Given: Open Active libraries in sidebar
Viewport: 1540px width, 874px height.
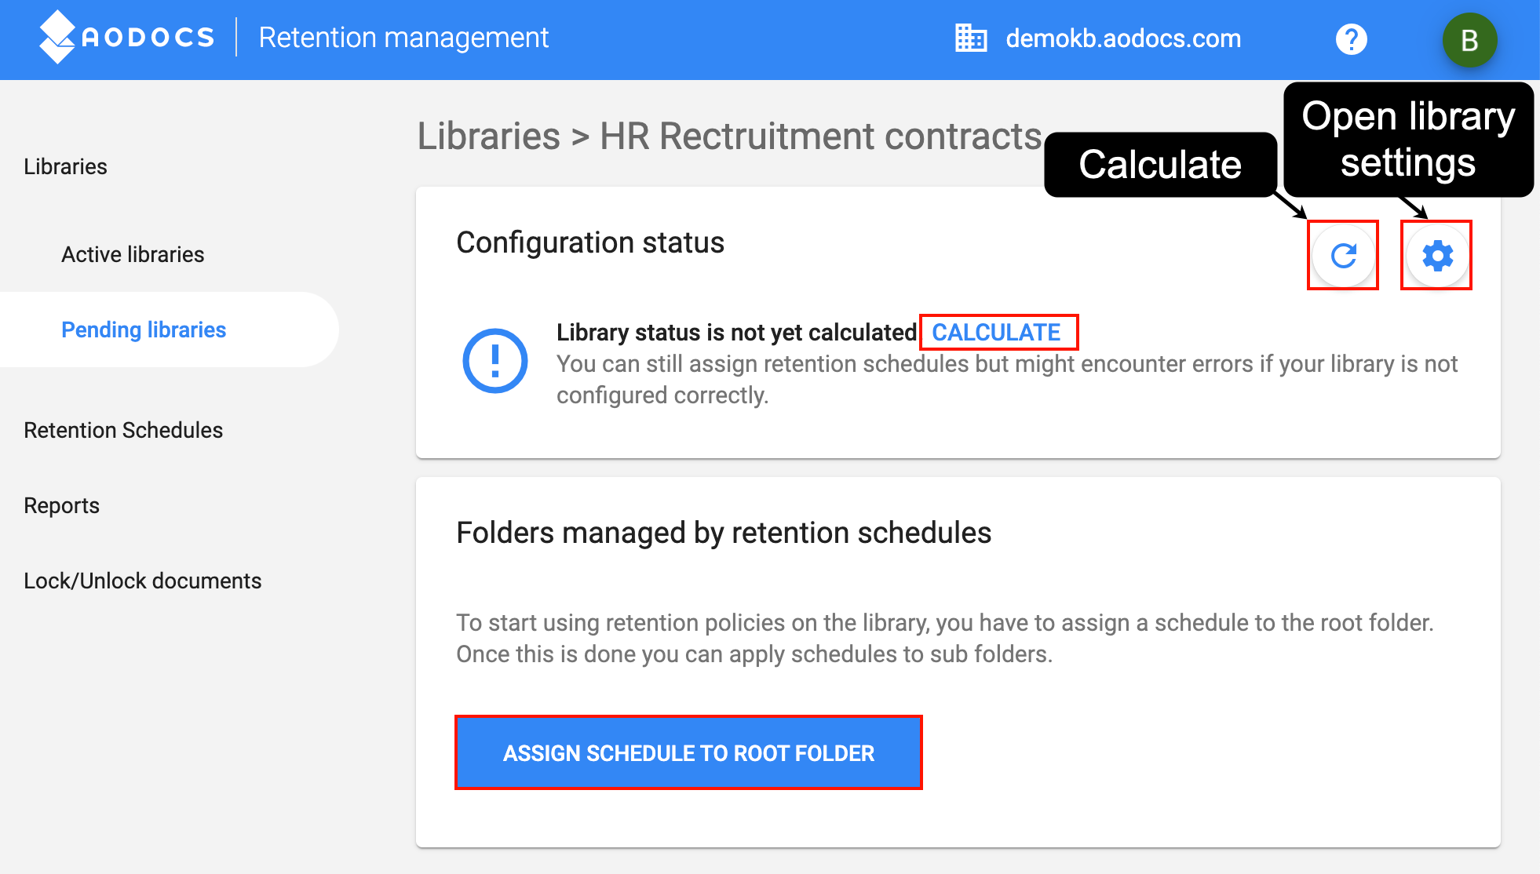Looking at the screenshot, I should pyautogui.click(x=133, y=254).
